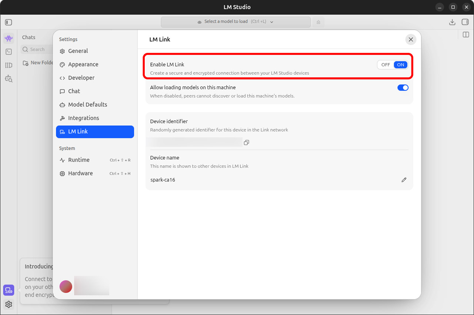The height and width of the screenshot is (315, 474).
Task: Edit the device name with pencil icon
Action: click(404, 180)
